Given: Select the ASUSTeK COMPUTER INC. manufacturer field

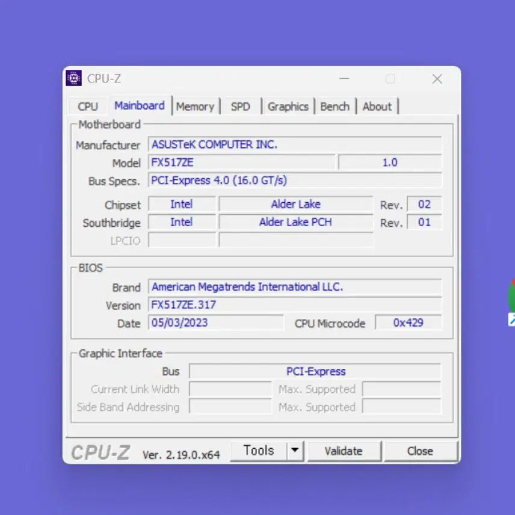Looking at the screenshot, I should click(295, 144).
